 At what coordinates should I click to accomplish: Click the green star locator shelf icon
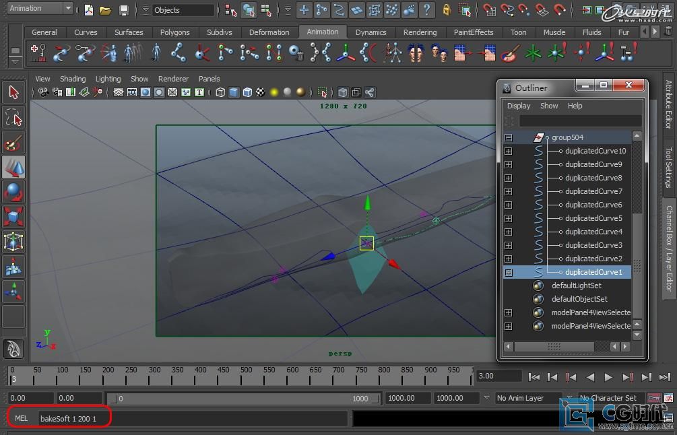tap(533, 53)
